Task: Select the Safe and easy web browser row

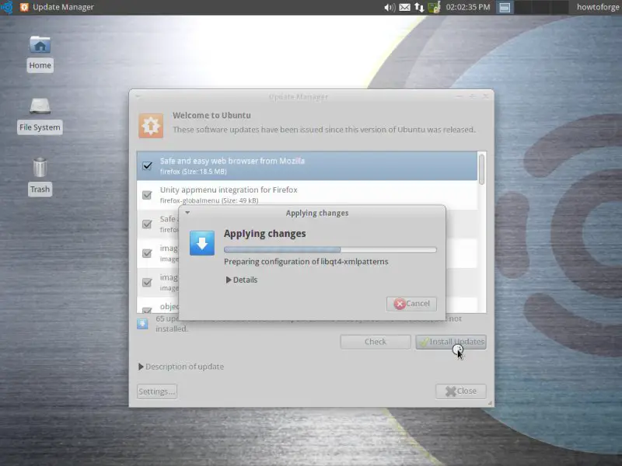Action: click(x=307, y=166)
